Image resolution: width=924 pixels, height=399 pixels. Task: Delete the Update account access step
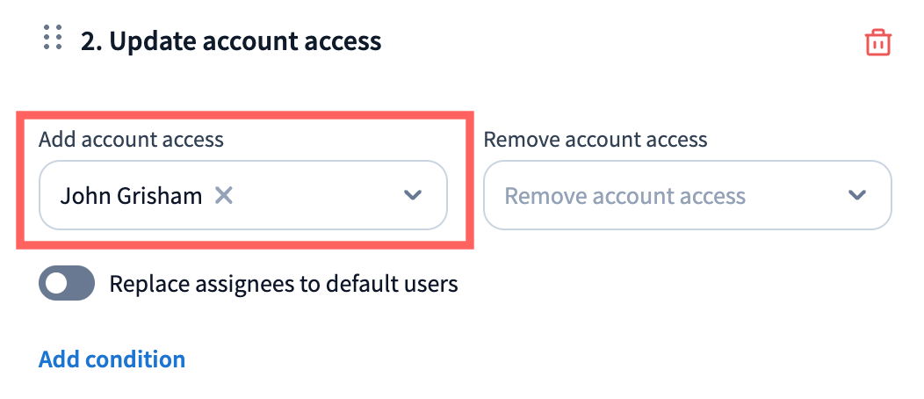(878, 42)
